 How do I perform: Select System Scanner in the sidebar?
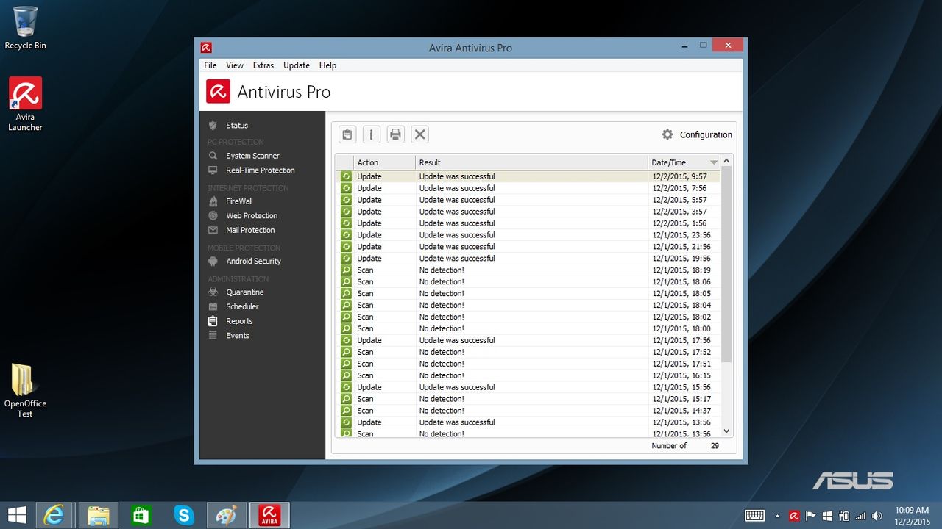[x=252, y=156]
